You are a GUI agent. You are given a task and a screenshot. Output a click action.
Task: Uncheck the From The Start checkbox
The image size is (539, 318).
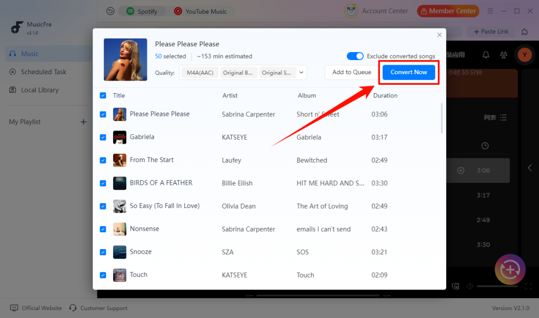103,161
